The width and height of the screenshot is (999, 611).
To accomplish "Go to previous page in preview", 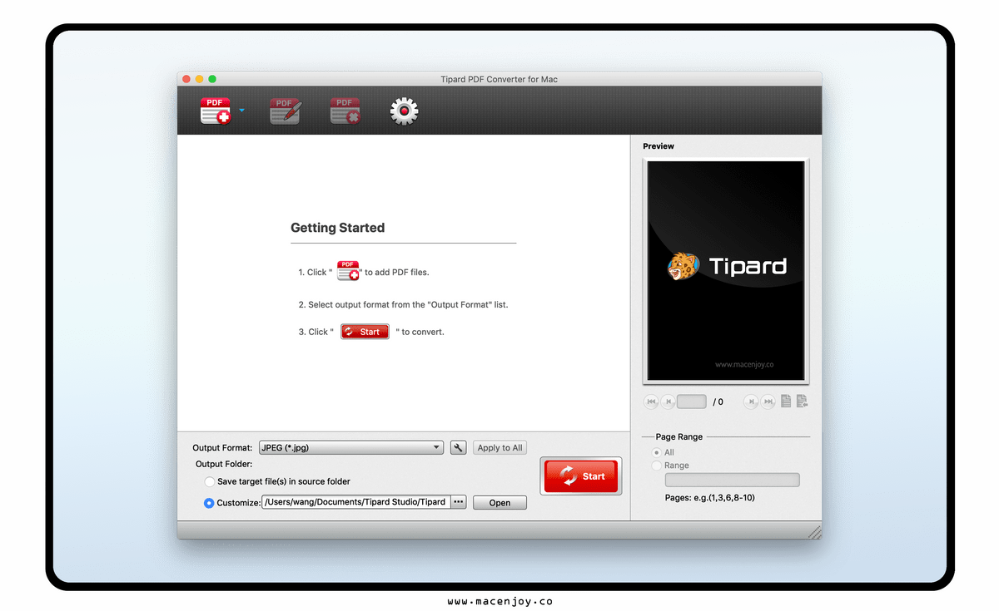I will pos(668,402).
